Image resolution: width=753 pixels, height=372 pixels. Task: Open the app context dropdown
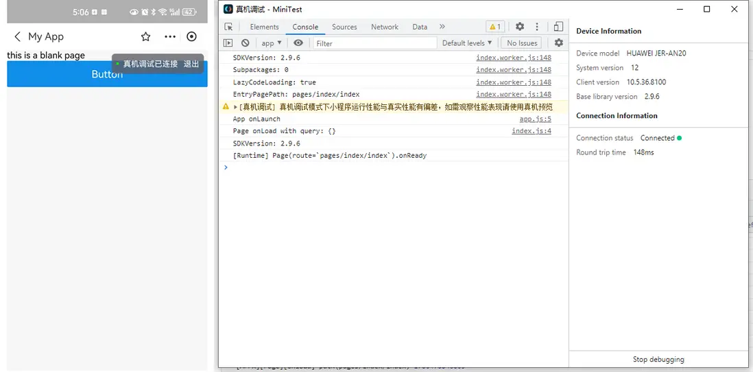coord(272,43)
